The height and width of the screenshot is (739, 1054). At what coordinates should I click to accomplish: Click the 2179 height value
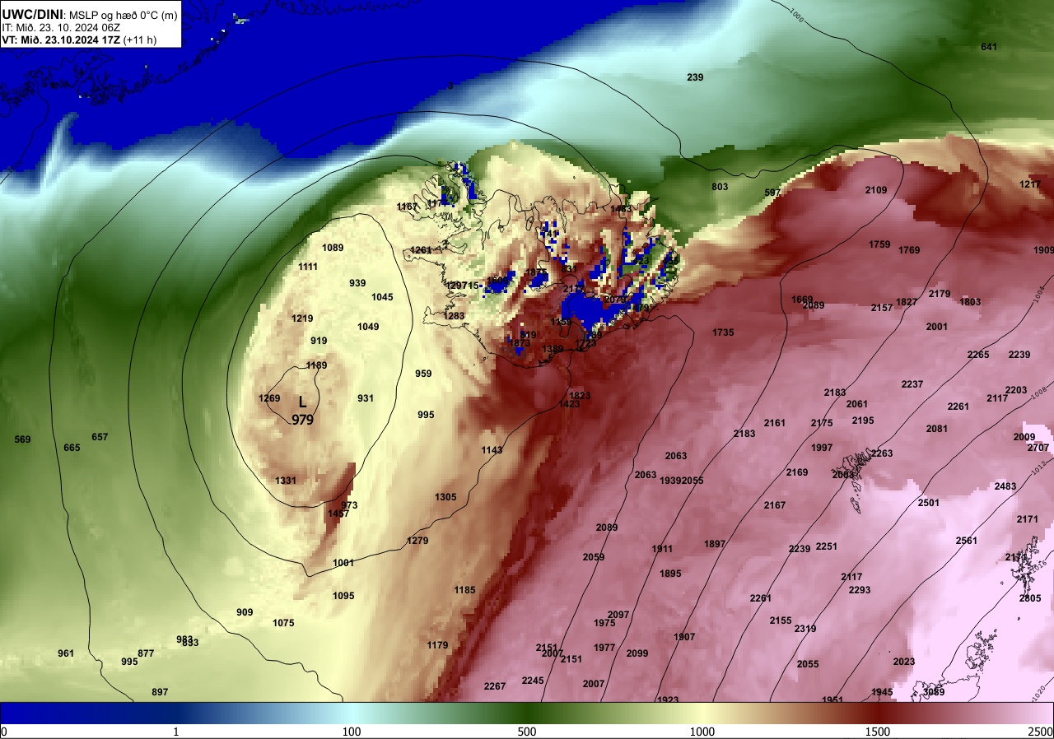click(x=940, y=294)
